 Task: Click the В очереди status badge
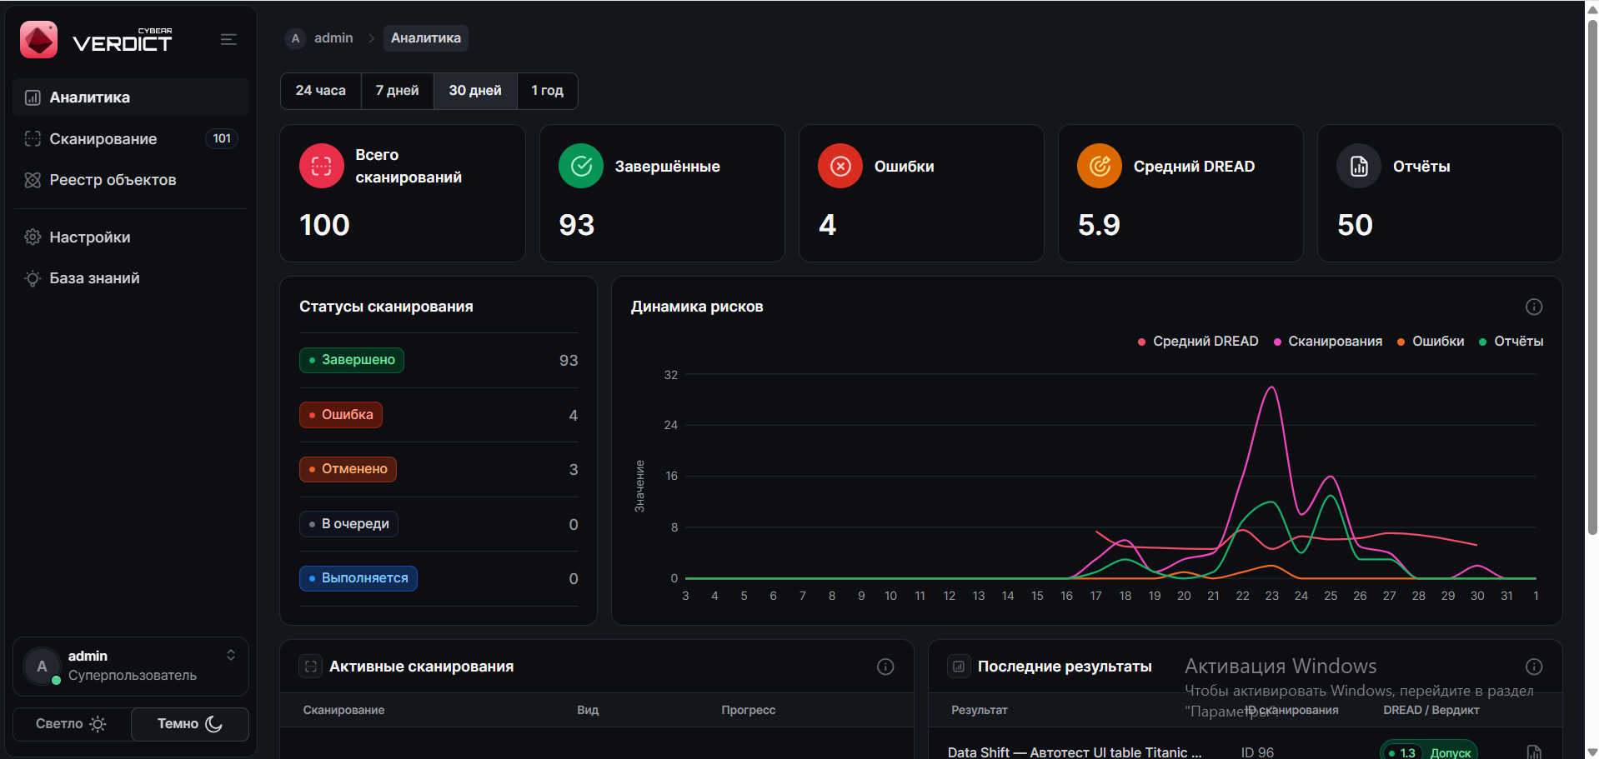[x=348, y=524]
